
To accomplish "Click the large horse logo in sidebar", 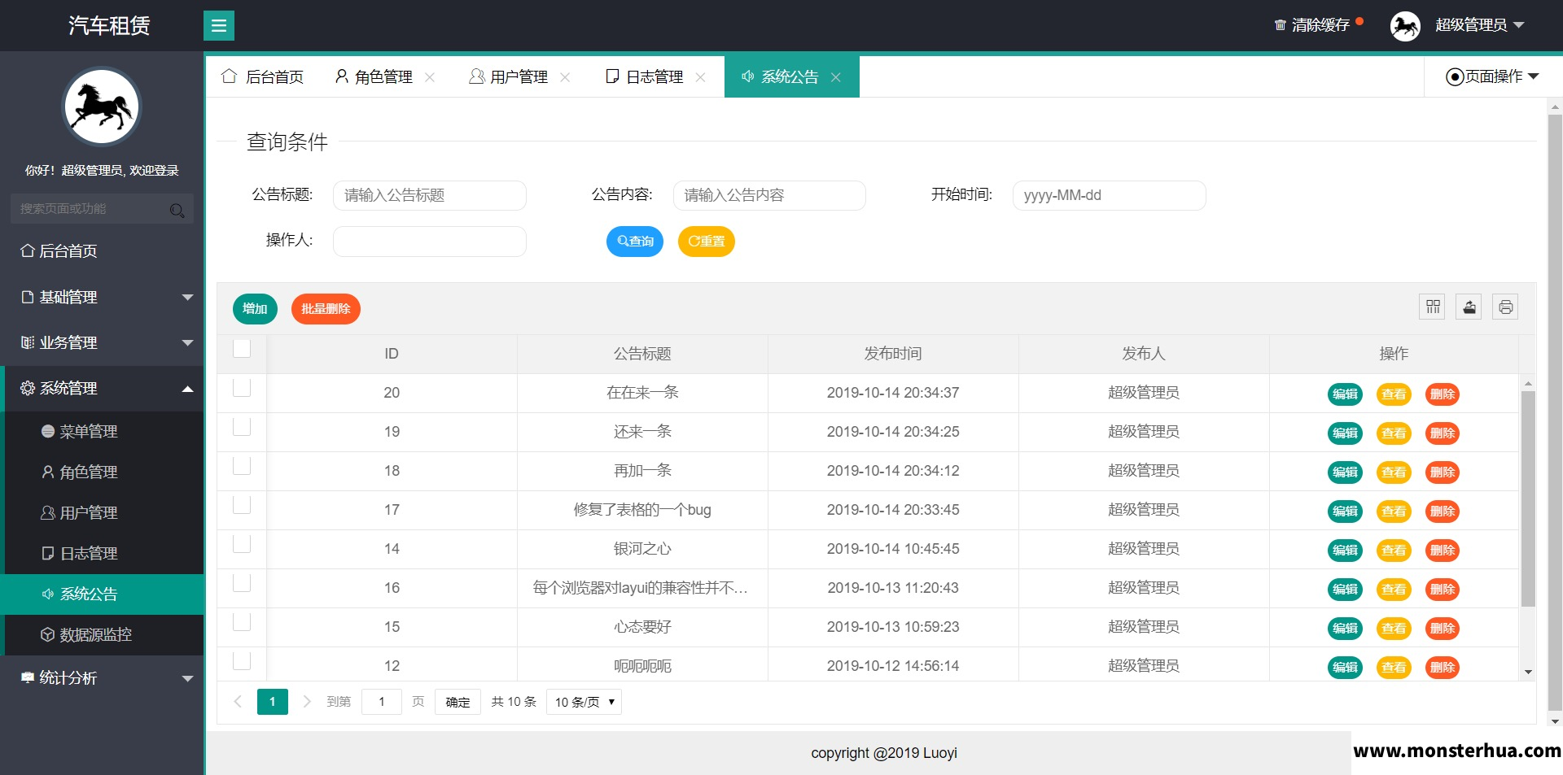I will (x=102, y=107).
